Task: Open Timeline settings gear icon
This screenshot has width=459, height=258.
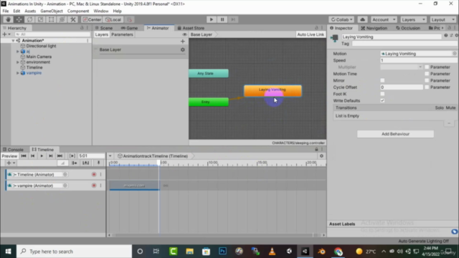Action: [321, 156]
